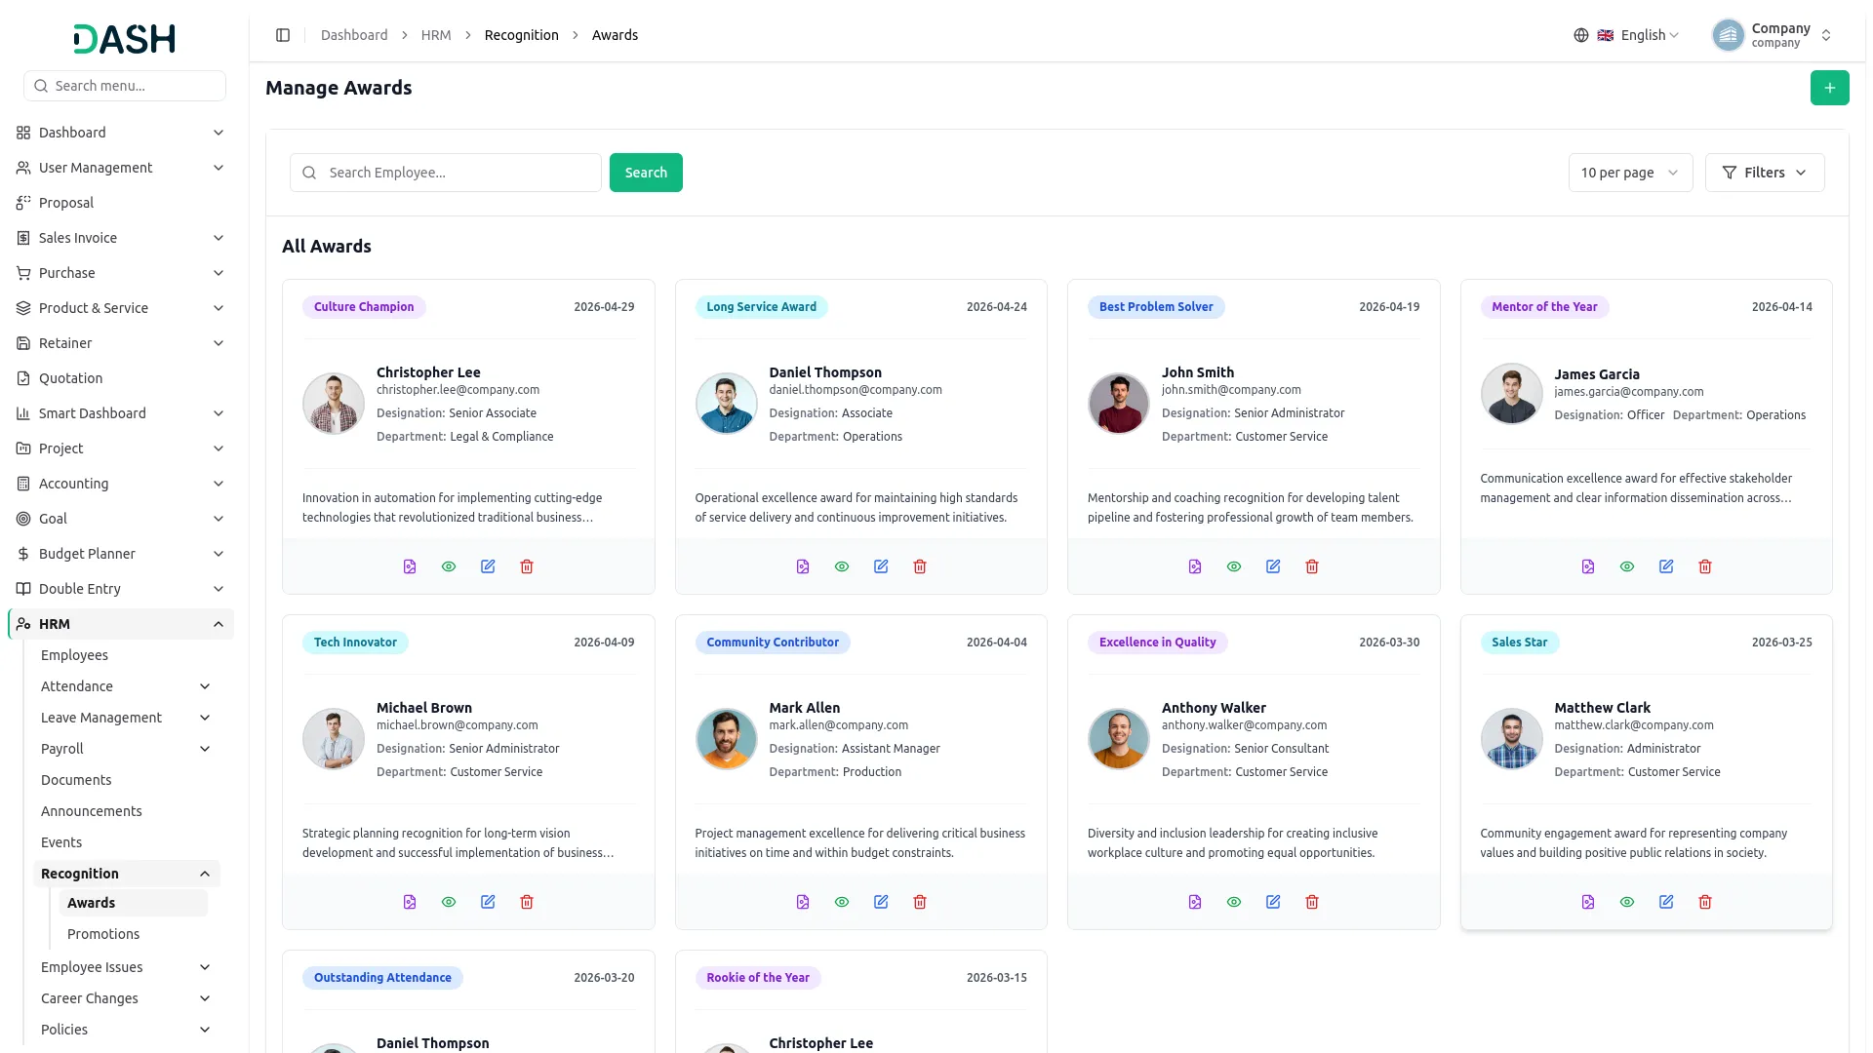Viewport: 1873px width, 1053px height.
Task: Click the Culture Champion award badge
Action: (x=364, y=307)
